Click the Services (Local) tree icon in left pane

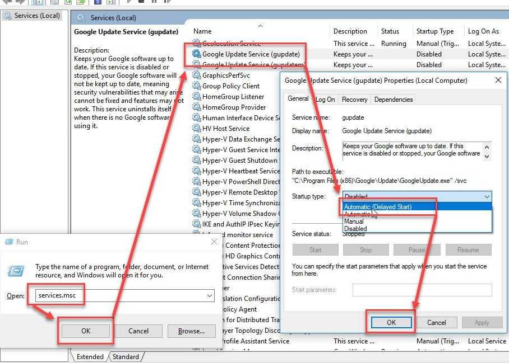pos(7,16)
